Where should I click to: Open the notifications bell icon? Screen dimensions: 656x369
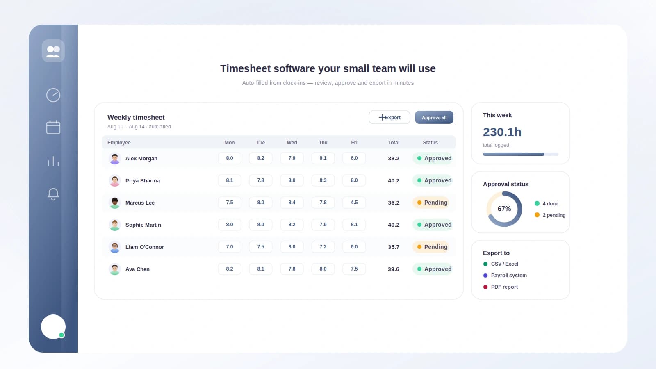[x=53, y=194]
